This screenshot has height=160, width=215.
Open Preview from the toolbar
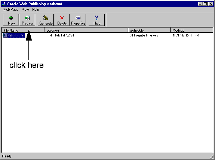point(27,20)
